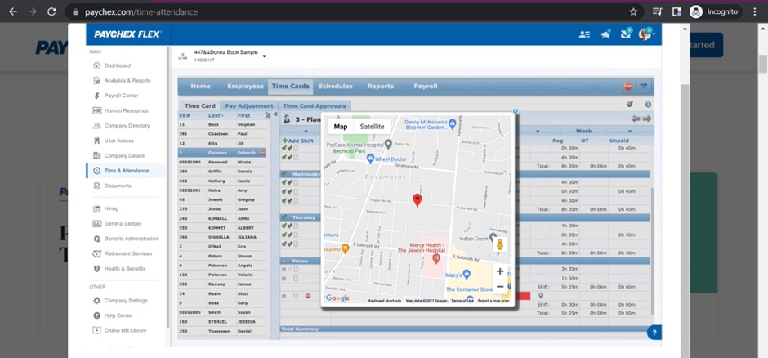This screenshot has height=358, width=768.
Task: Bookmark page with the star icon
Action: tap(633, 11)
